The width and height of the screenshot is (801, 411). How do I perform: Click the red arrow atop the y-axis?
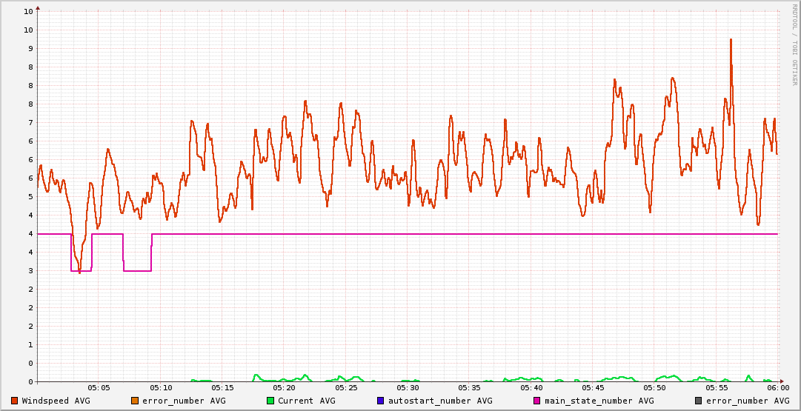point(38,7)
